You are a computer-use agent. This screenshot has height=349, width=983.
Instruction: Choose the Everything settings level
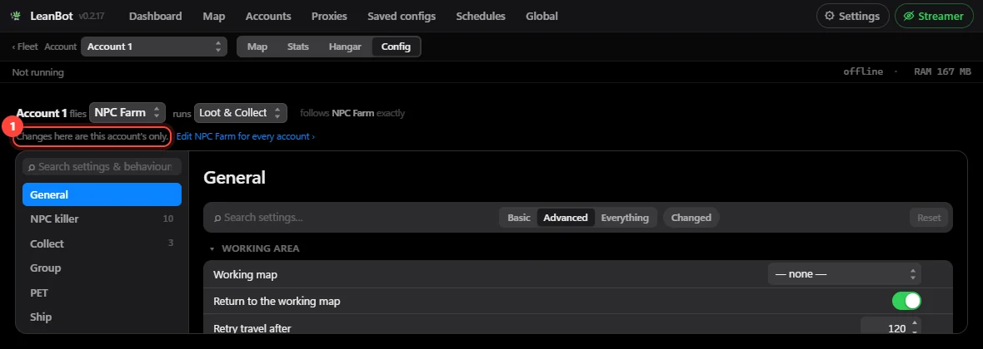click(x=625, y=218)
